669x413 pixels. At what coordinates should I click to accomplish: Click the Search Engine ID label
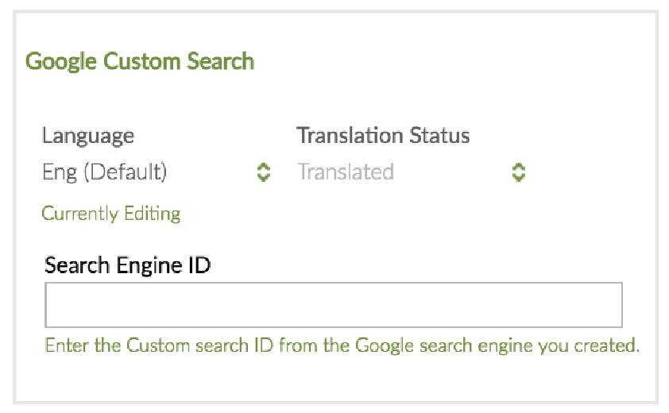point(127,265)
